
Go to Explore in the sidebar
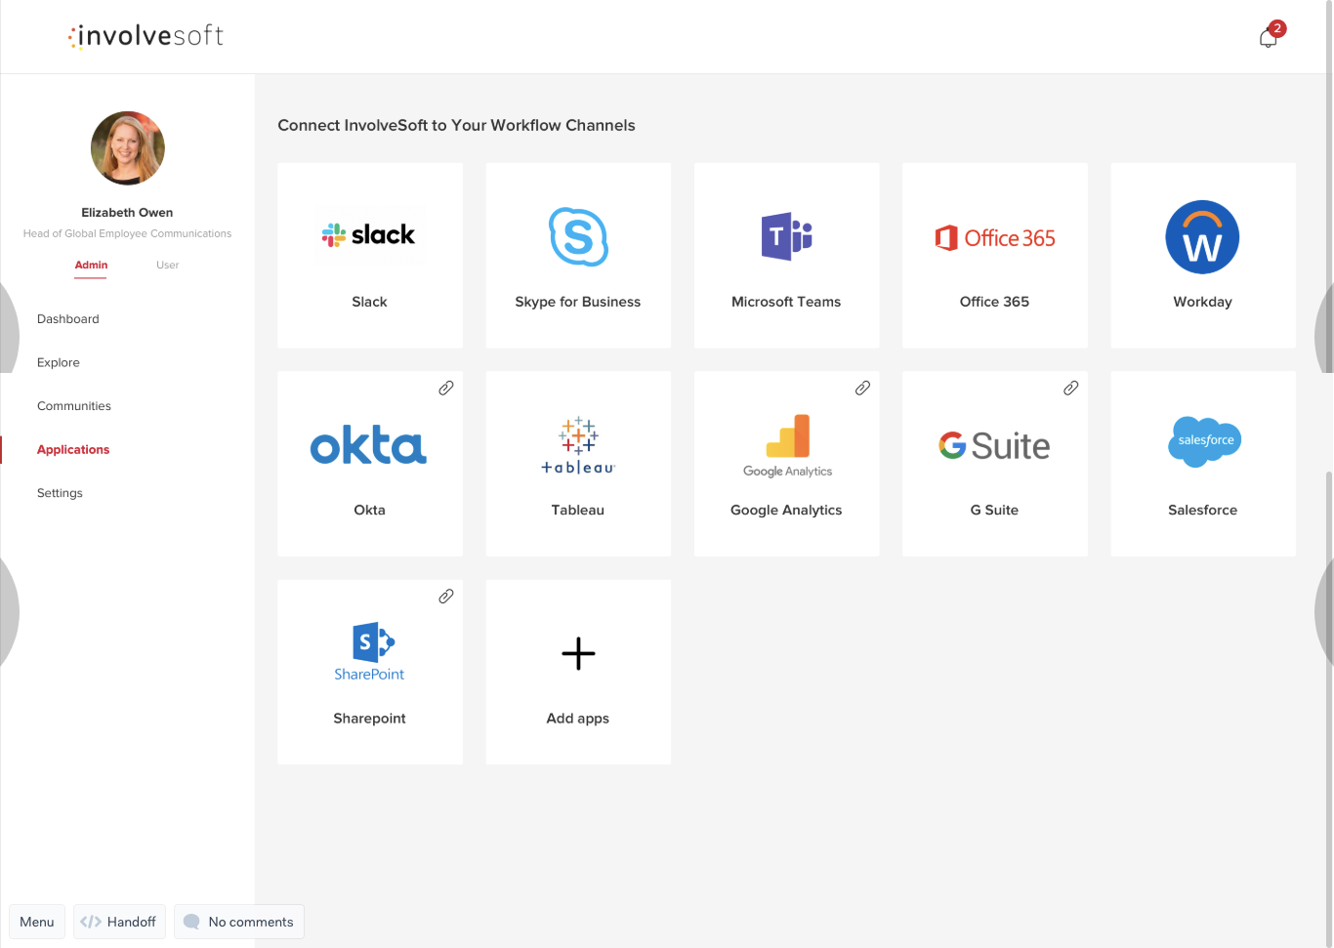[x=59, y=362]
